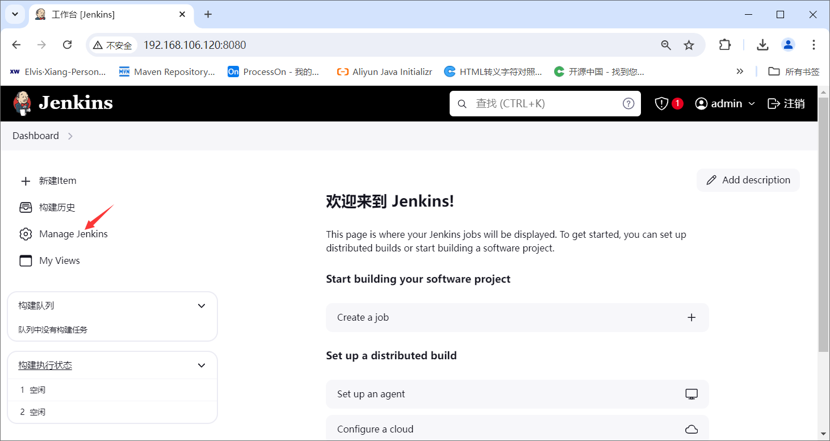Open the Elvis-Xiang-Person bookmark
This screenshot has height=441, width=830.
58,72
